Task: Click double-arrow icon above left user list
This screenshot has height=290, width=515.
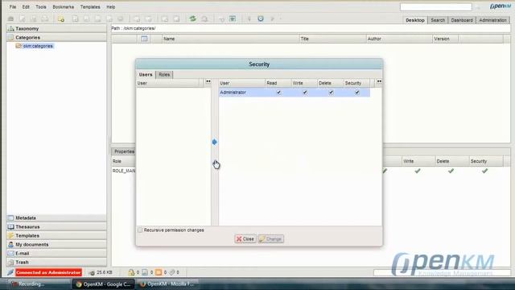Action: pos(208,81)
